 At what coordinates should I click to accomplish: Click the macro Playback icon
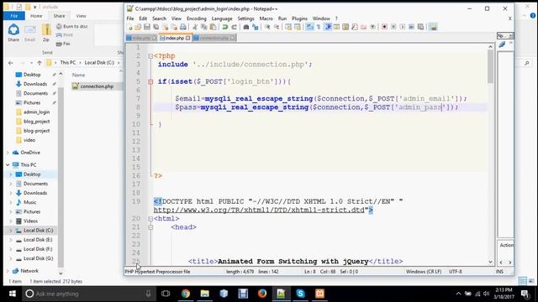(x=402, y=27)
